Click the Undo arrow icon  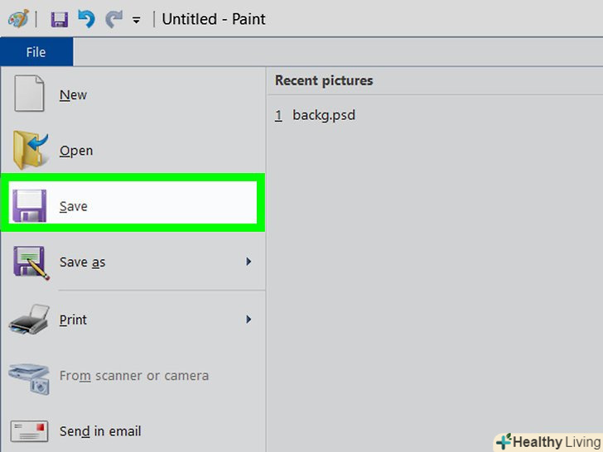pos(86,18)
